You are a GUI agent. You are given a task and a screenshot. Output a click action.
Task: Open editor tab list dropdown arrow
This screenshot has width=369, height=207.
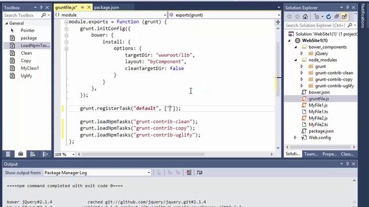pyautogui.click(x=278, y=7)
